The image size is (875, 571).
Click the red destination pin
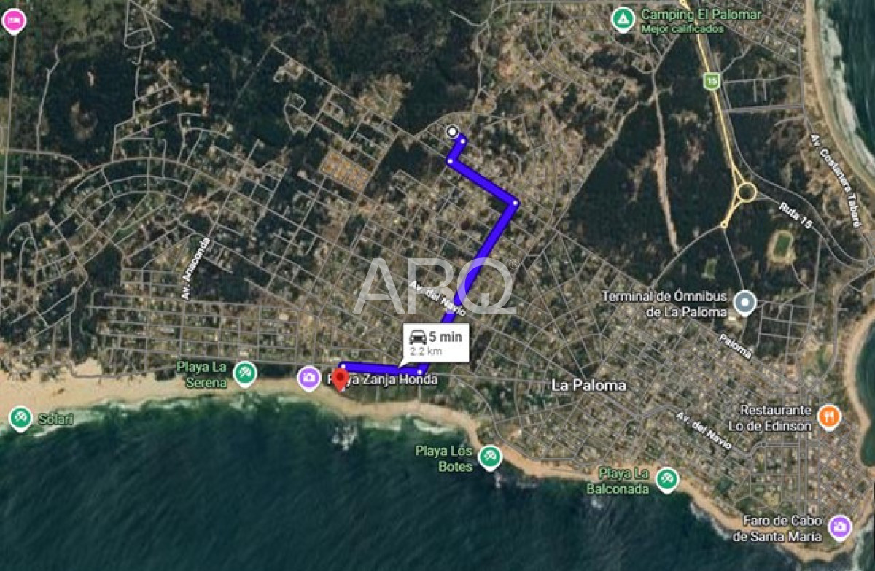pyautogui.click(x=340, y=379)
